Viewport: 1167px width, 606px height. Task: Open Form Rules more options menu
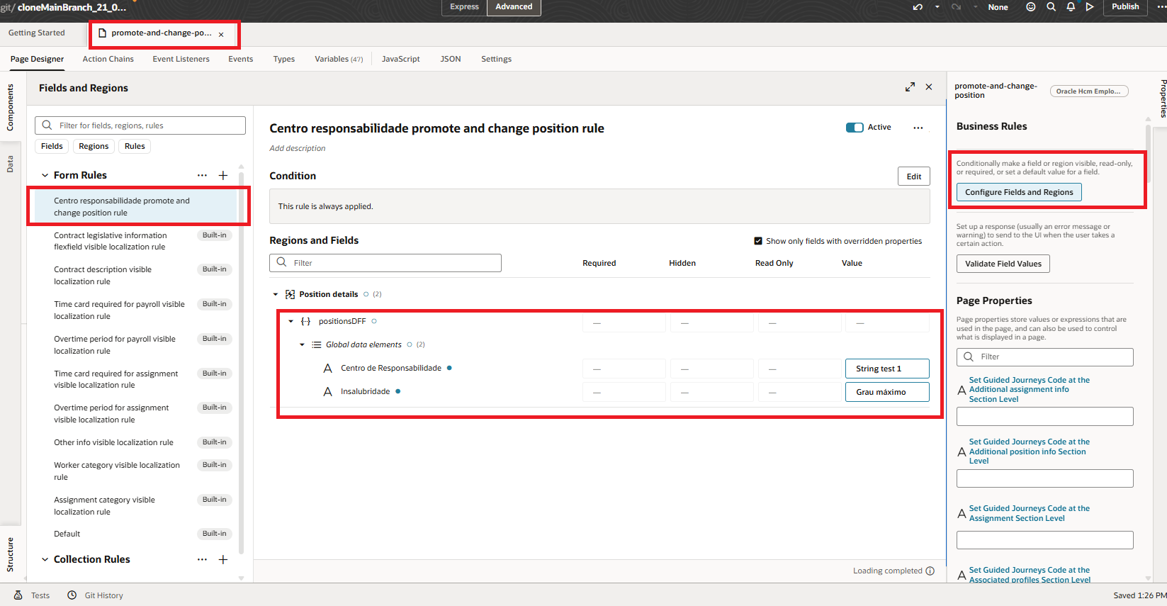[203, 175]
